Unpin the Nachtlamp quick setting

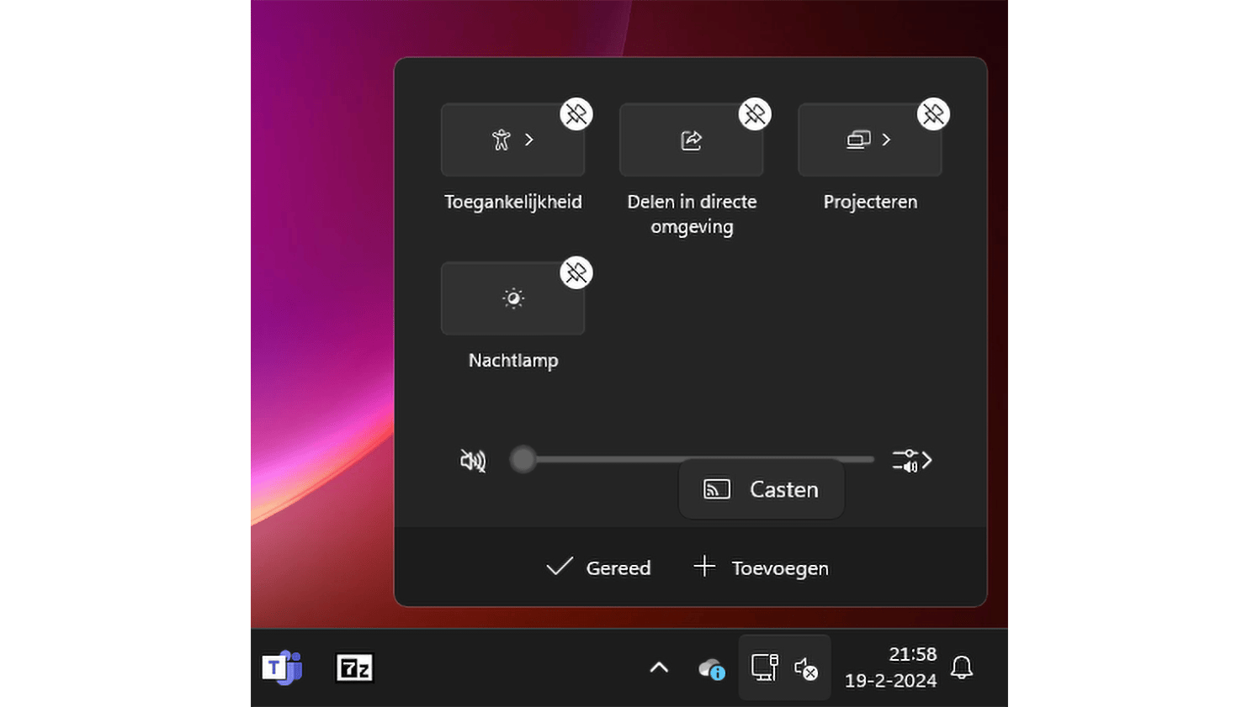[576, 272]
